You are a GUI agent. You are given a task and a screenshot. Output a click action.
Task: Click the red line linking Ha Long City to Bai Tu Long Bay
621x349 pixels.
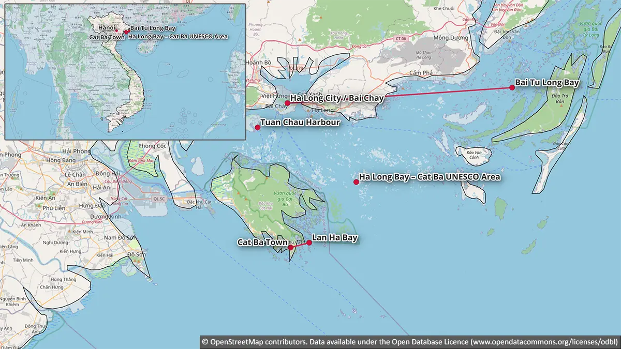pos(400,95)
